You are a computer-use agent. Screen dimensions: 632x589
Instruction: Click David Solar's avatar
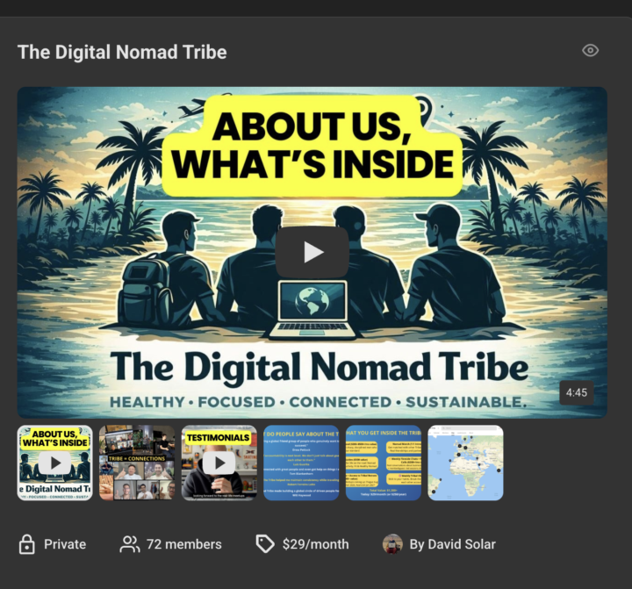click(x=392, y=544)
